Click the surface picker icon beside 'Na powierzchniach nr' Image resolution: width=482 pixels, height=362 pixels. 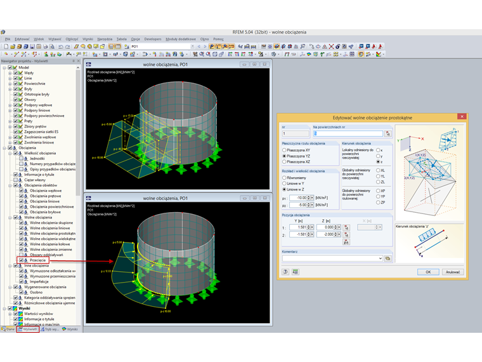pos(388,134)
